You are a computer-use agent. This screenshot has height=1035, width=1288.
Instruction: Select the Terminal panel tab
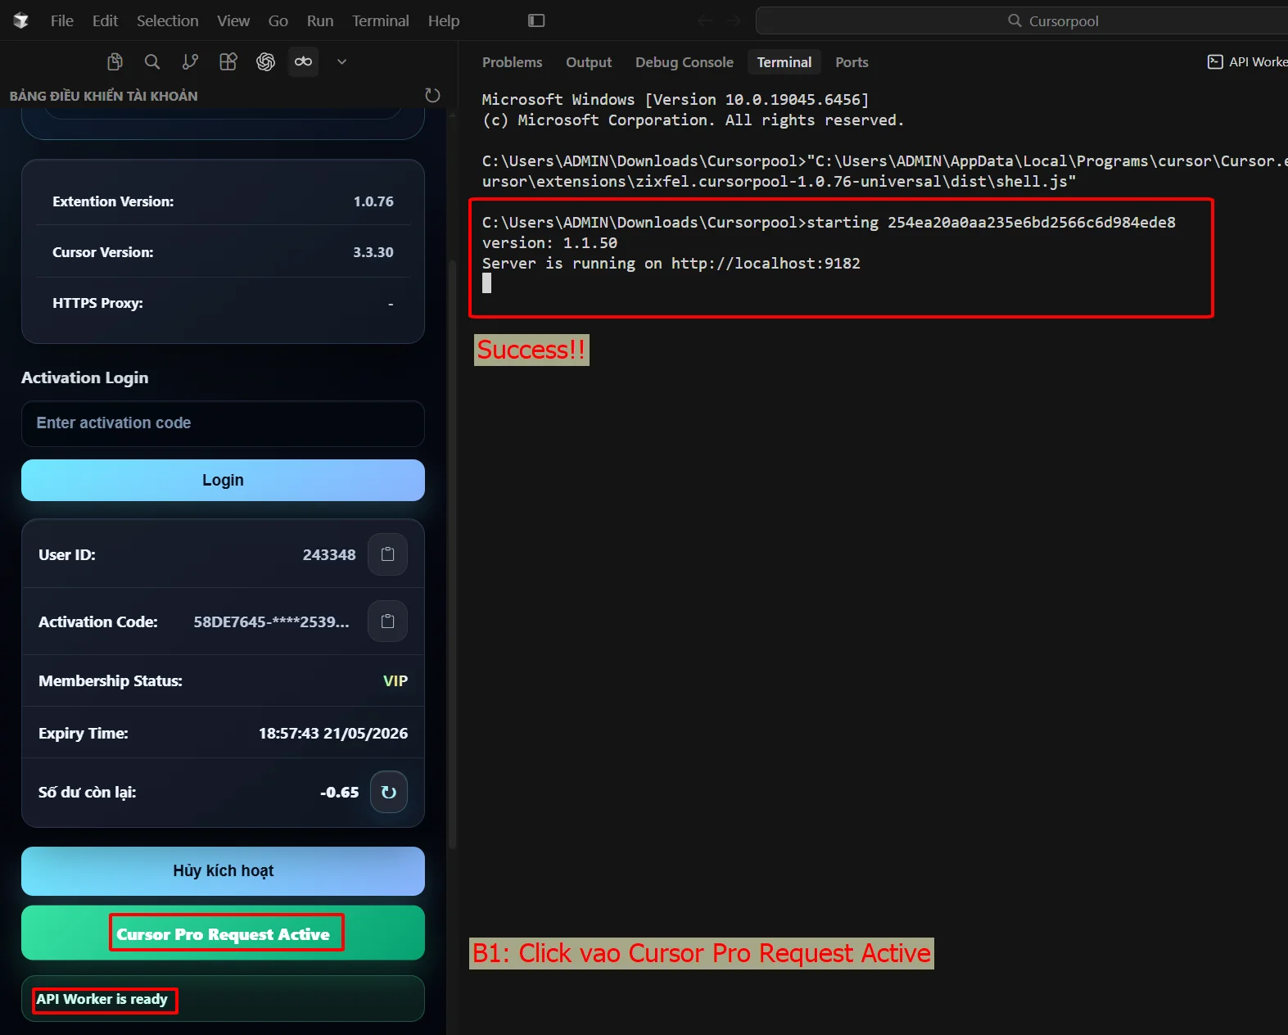[x=784, y=62]
